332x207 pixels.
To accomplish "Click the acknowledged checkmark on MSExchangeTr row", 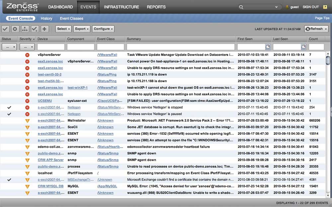I will (x=9, y=180).
